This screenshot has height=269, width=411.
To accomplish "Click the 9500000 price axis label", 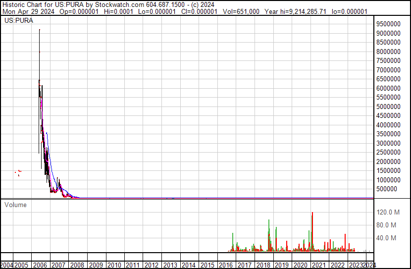I will point(388,24).
